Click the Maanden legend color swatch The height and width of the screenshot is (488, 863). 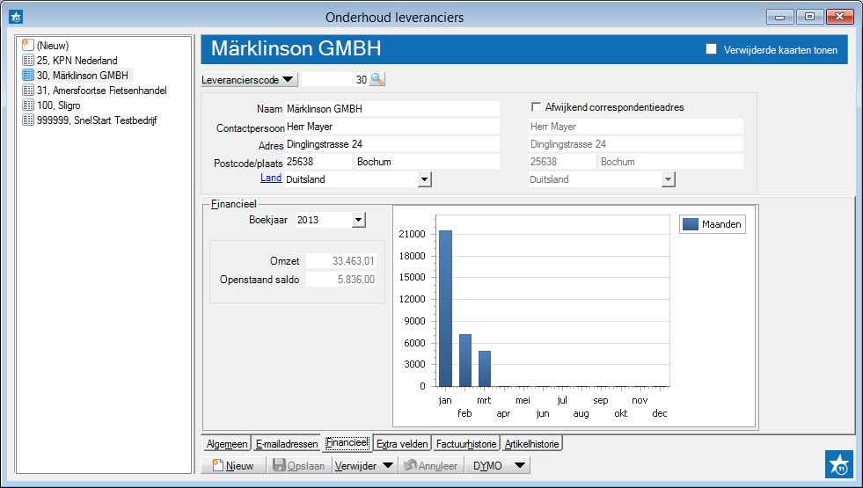691,225
